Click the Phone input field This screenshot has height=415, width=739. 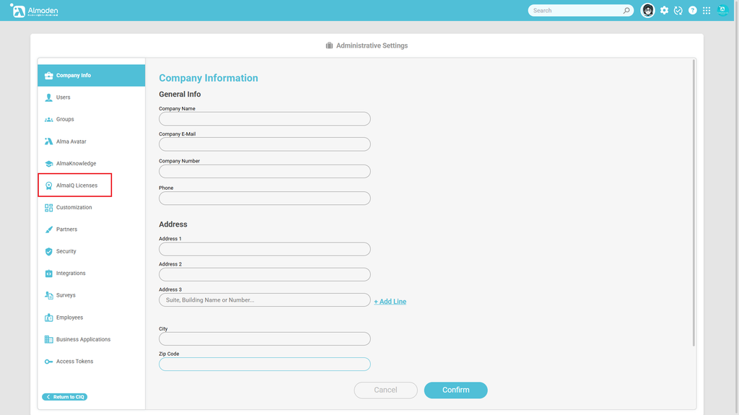tap(264, 198)
